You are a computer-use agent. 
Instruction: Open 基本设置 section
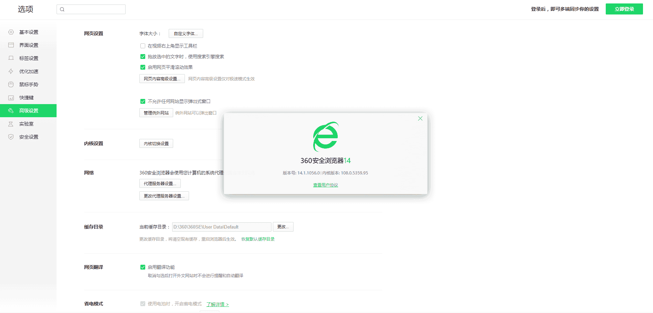coord(28,32)
